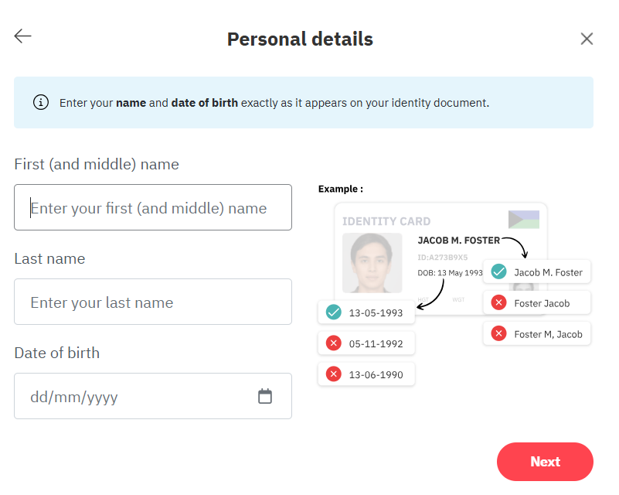Click red X beside Foster Jacob
Screen dimensions: 619x495
[499, 303]
